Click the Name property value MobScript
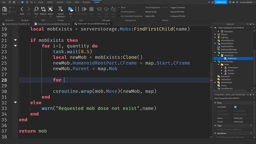 (x=238, y=118)
